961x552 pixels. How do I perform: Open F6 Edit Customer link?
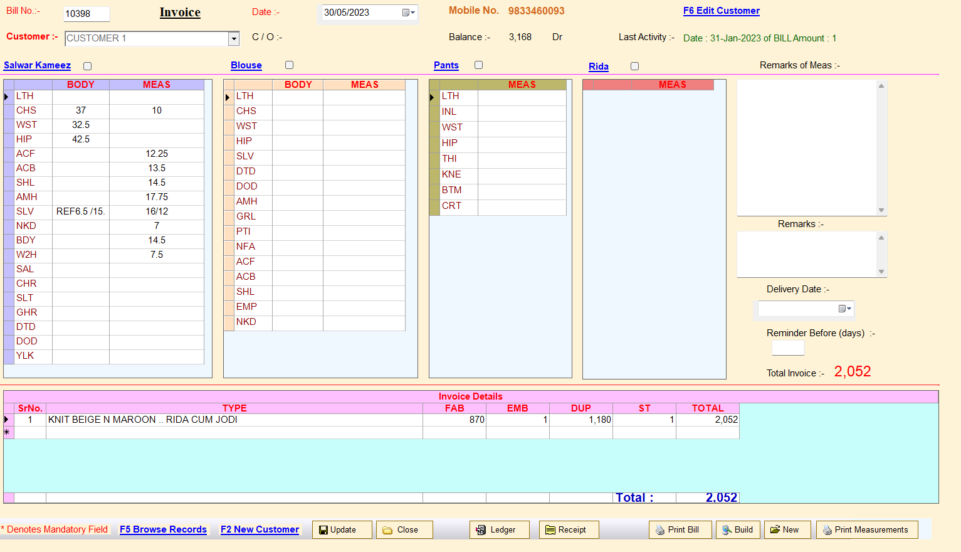[722, 11]
